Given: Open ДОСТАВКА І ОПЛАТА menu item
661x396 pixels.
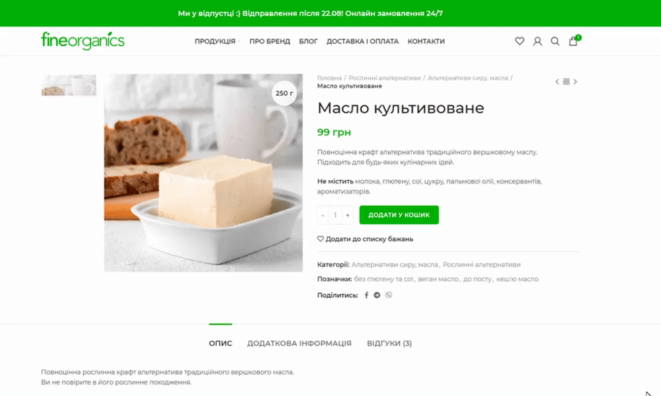Looking at the screenshot, I should pos(362,41).
